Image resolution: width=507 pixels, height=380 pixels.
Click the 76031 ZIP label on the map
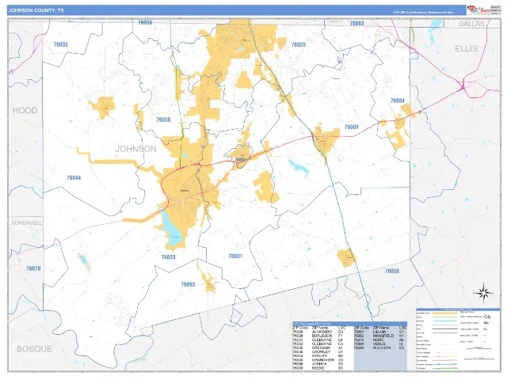coord(235,256)
